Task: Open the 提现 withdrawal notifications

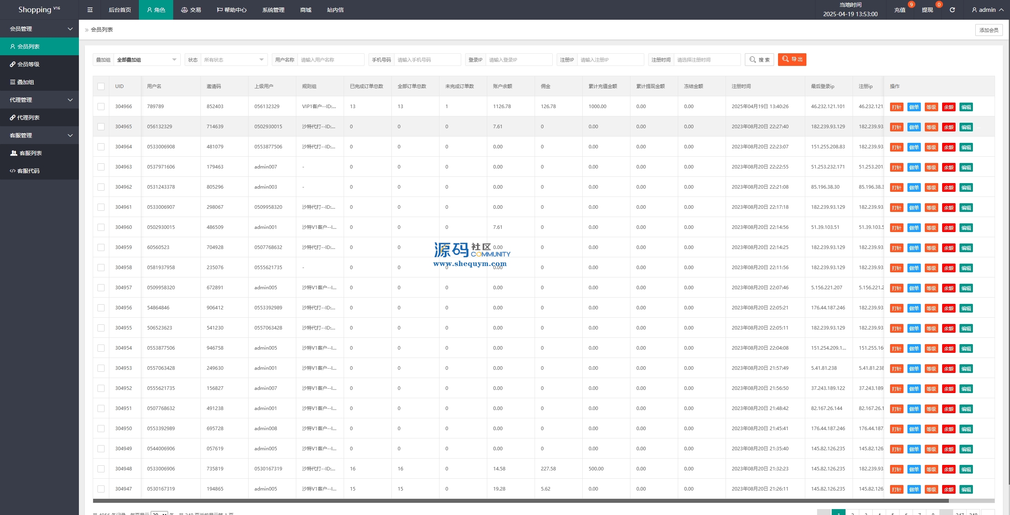Action: click(927, 10)
